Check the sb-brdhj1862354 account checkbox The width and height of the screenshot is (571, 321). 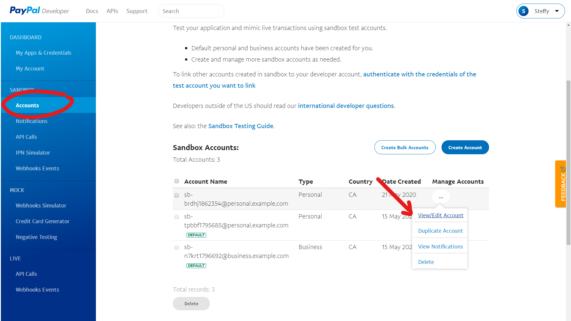pos(176,195)
